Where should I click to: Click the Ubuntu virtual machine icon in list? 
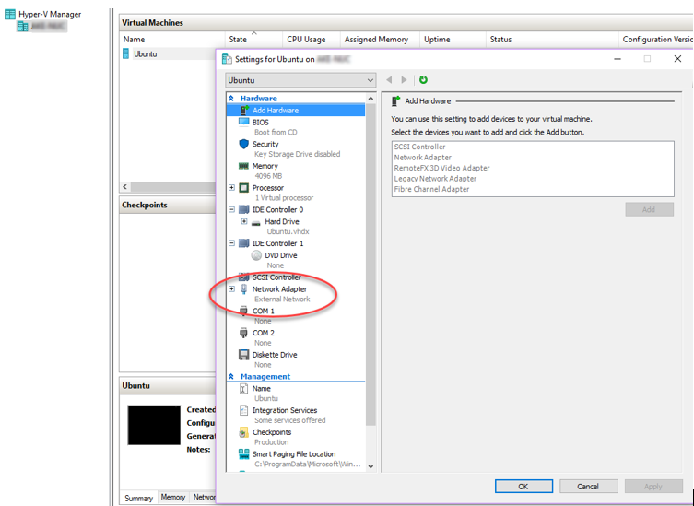(126, 54)
